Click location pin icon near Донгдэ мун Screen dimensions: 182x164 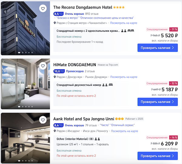click(55, 77)
